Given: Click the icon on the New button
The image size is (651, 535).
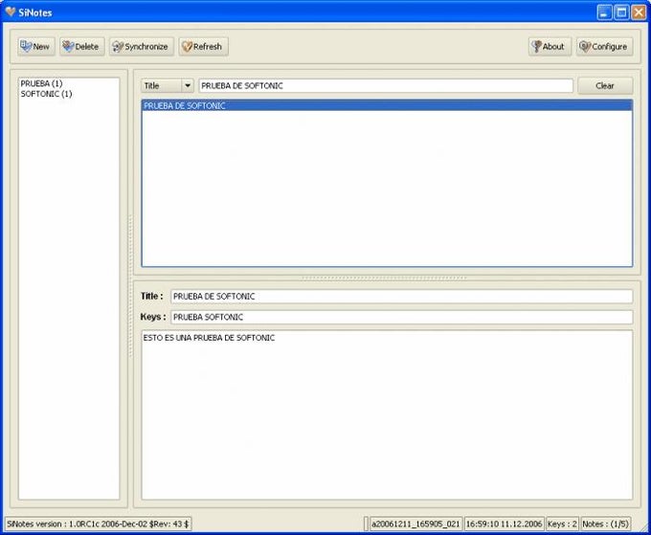Looking at the screenshot, I should coord(26,46).
